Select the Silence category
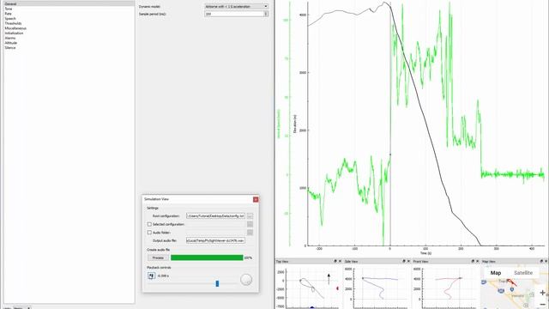Screen dimensions: 549x309 (x=10, y=48)
